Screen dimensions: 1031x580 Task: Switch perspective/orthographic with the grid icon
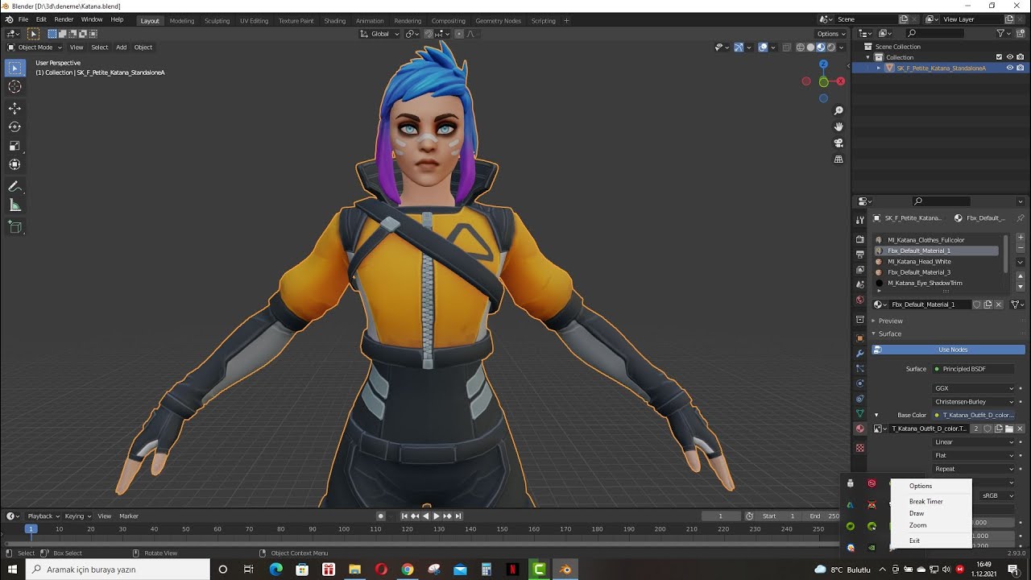(838, 159)
